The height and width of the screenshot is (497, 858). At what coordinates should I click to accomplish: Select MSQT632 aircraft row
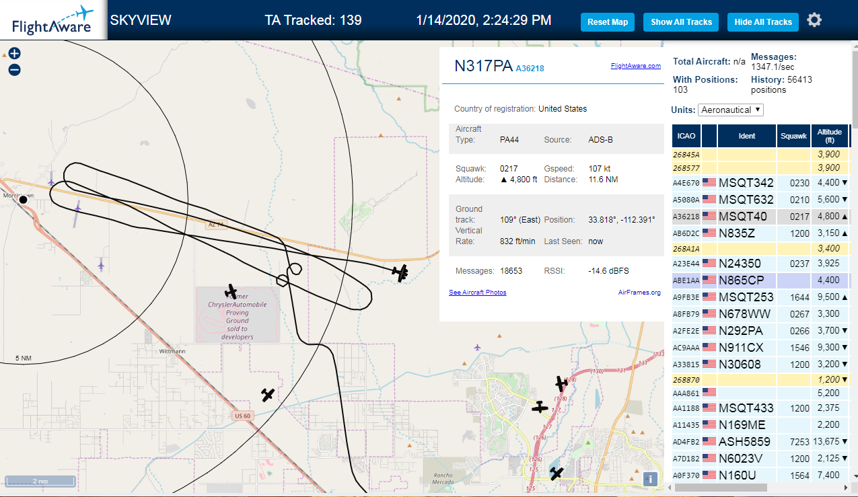pos(760,200)
